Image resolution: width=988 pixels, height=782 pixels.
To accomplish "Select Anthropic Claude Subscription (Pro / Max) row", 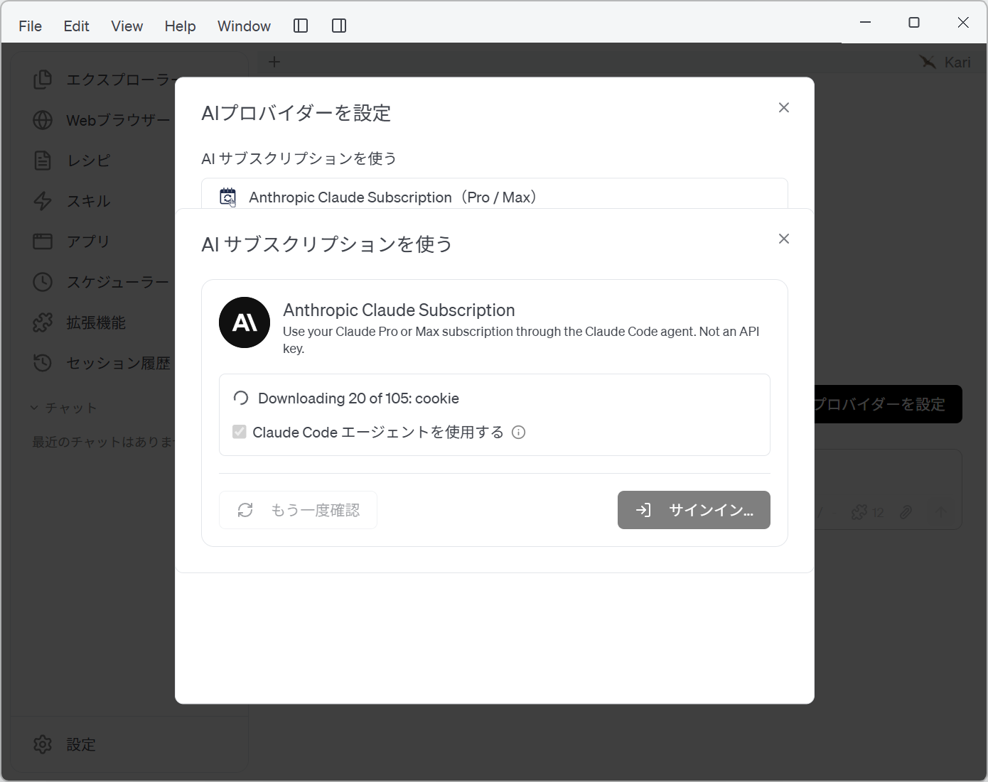I will tap(495, 194).
